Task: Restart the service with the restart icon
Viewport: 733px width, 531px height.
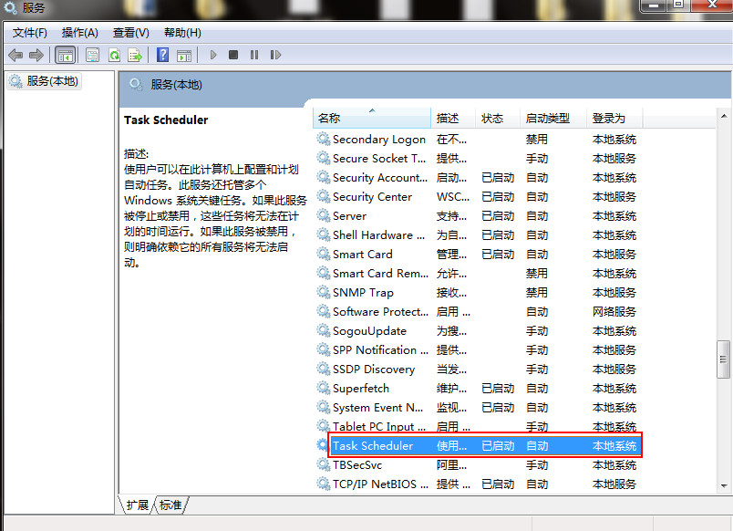Action: click(x=275, y=55)
